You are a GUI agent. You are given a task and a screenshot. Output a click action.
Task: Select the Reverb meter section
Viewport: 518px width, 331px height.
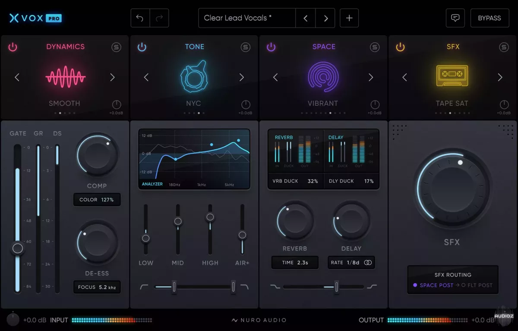295,151
